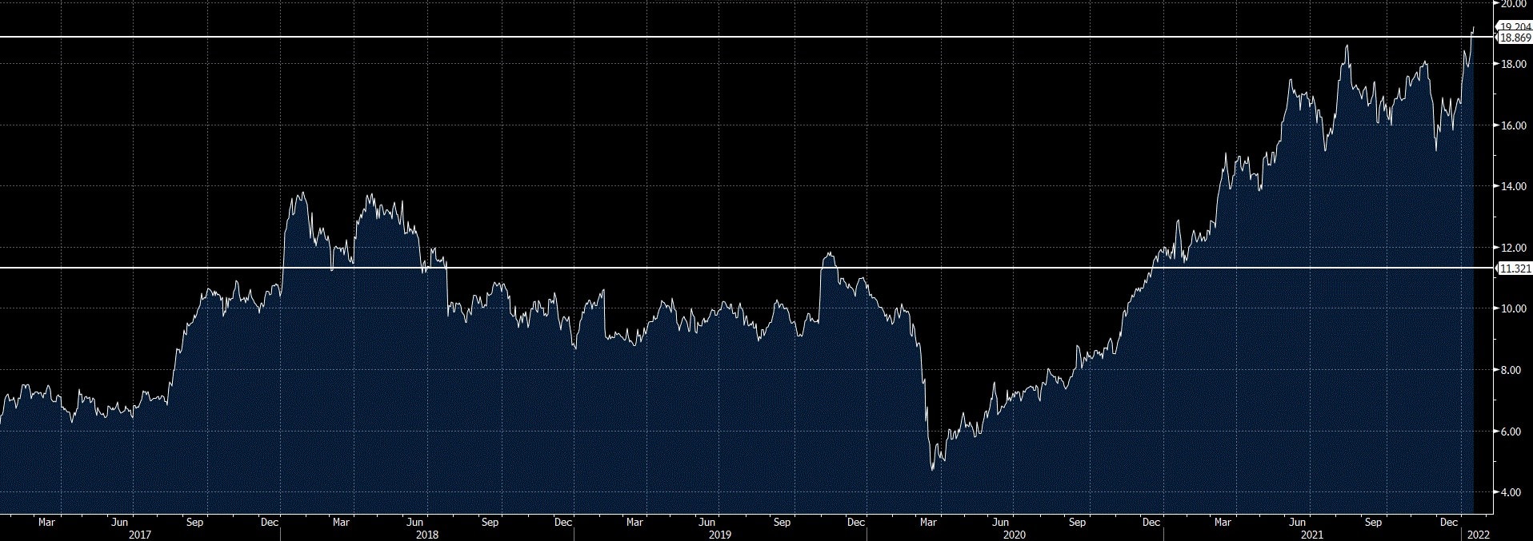The width and height of the screenshot is (1533, 541).
Task: Click the 2021 year label
Action: point(1311,535)
